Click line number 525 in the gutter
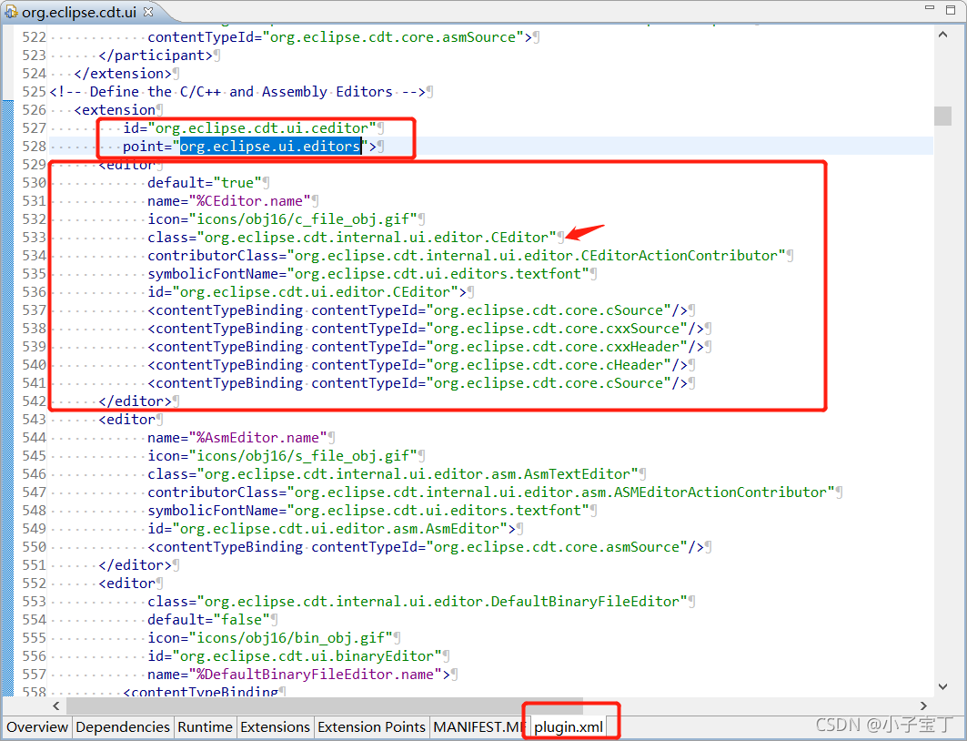 click(34, 92)
